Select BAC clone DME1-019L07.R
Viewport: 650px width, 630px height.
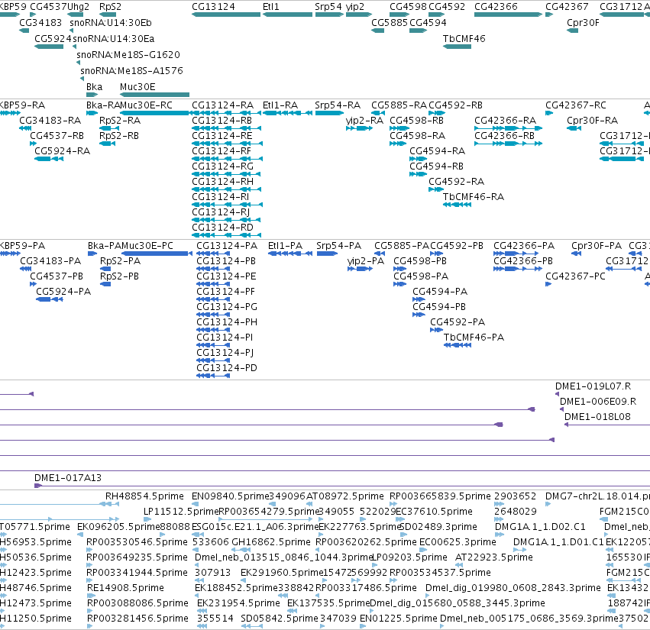point(557,394)
